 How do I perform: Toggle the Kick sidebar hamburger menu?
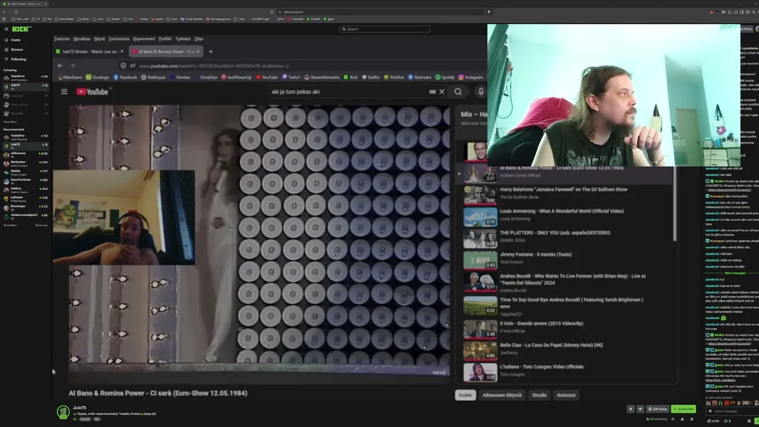click(x=6, y=29)
